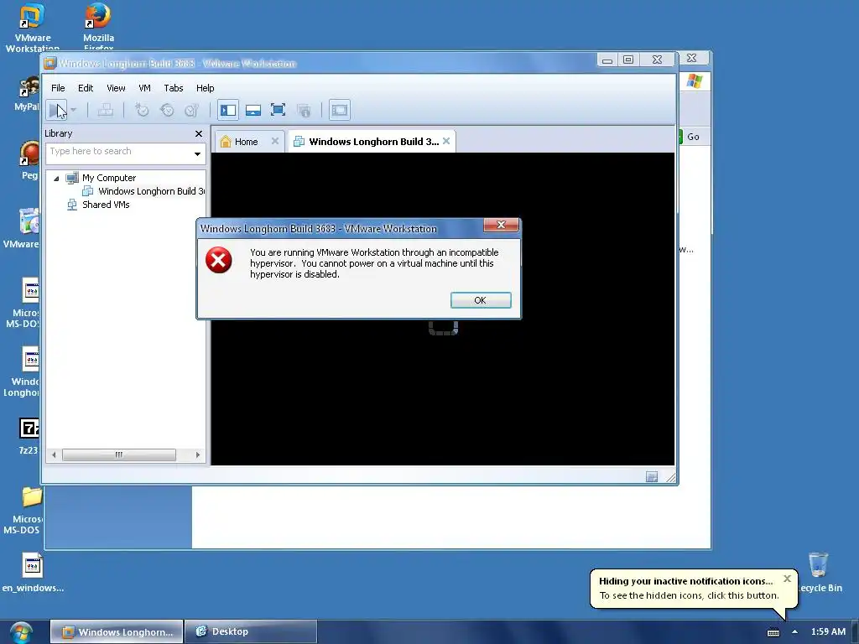Open VMware Workstation desktop shortcut
This screenshot has width=859, height=644.
(x=32, y=28)
